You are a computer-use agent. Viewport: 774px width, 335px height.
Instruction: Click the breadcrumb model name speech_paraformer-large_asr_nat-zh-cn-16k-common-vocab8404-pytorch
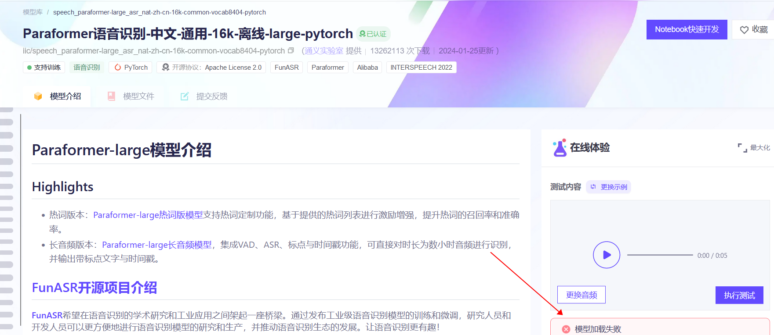pyautogui.click(x=160, y=12)
